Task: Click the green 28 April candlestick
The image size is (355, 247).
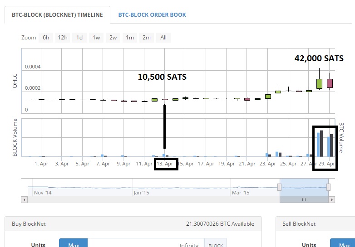Action: click(x=319, y=83)
